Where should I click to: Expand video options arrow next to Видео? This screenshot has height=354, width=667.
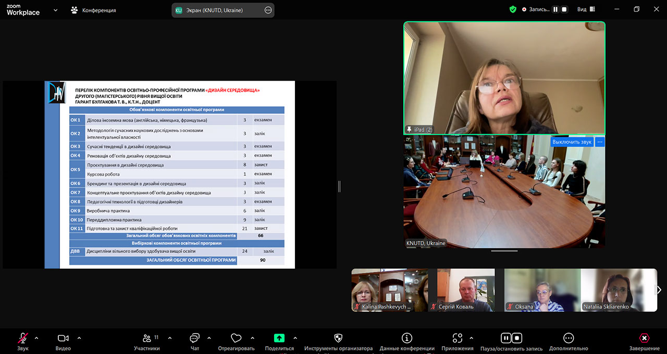click(79, 337)
